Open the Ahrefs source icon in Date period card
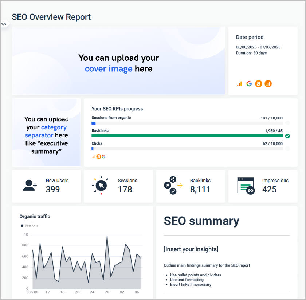This screenshot has width=306, height=300. pos(258,84)
